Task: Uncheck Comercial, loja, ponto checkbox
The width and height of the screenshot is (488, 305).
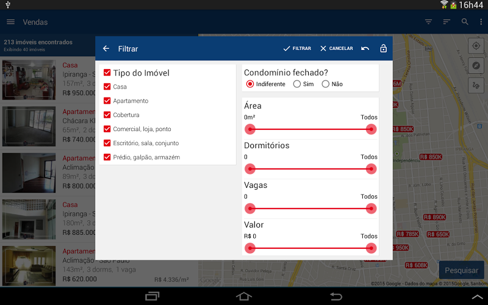Action: coord(107,129)
